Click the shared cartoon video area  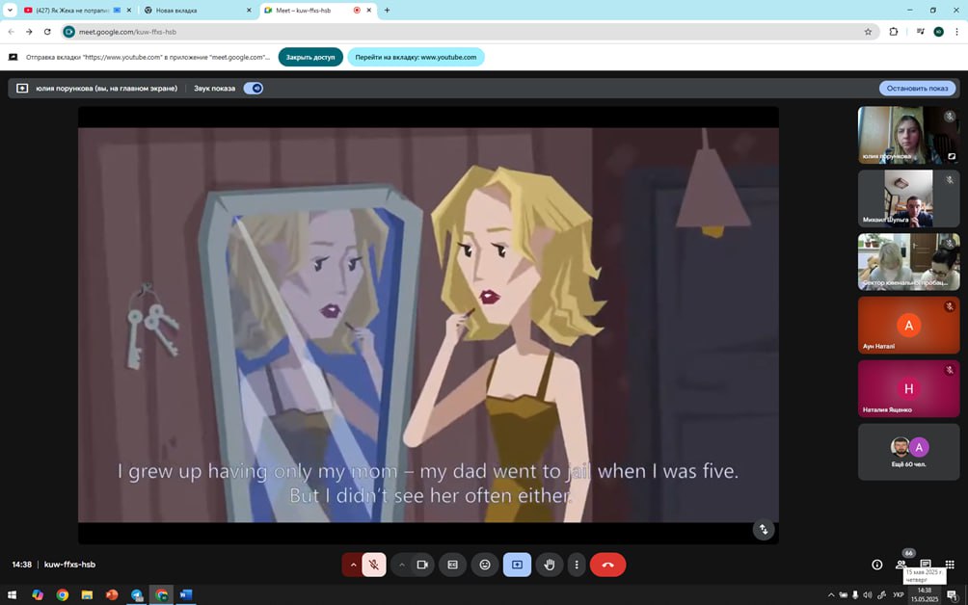point(428,325)
